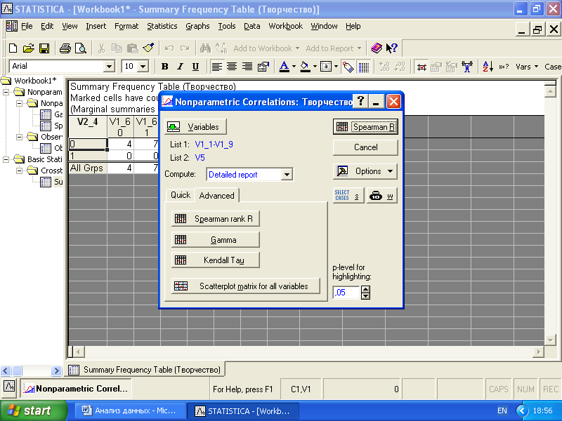Viewport: 562px width, 421px height.
Task: Toggle Underline formatting
Action: click(195, 67)
